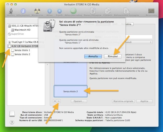Screen dimensions: 163x132
Task: Click the minus remove partition button
Action: click(59, 101)
